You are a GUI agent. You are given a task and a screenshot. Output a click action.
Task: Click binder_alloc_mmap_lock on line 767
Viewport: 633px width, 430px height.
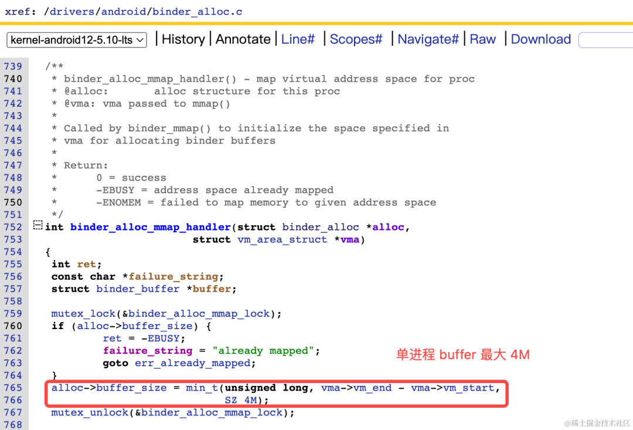(x=212, y=412)
